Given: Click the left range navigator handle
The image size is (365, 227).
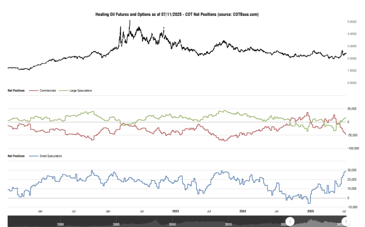Looking at the screenshot, I should pyautogui.click(x=290, y=221).
